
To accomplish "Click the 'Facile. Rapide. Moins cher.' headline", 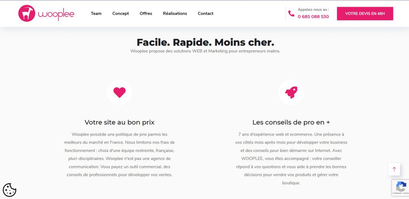I will 205,42.
